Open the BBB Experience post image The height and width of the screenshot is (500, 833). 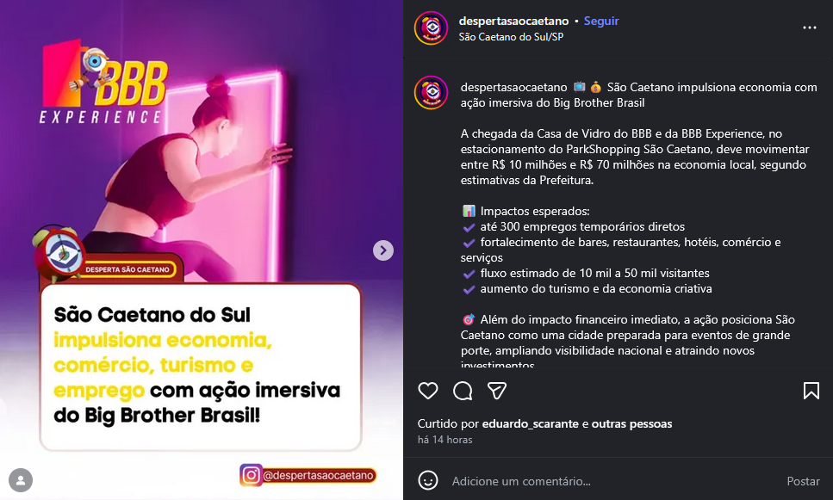coord(202,250)
